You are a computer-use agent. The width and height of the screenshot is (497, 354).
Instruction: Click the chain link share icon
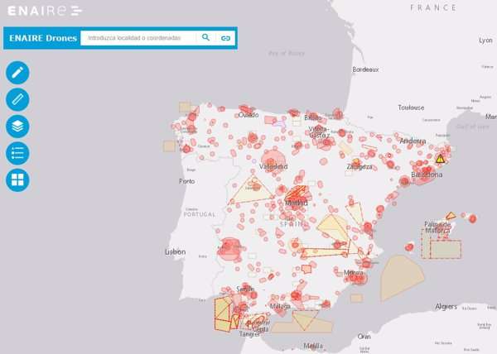(x=225, y=38)
